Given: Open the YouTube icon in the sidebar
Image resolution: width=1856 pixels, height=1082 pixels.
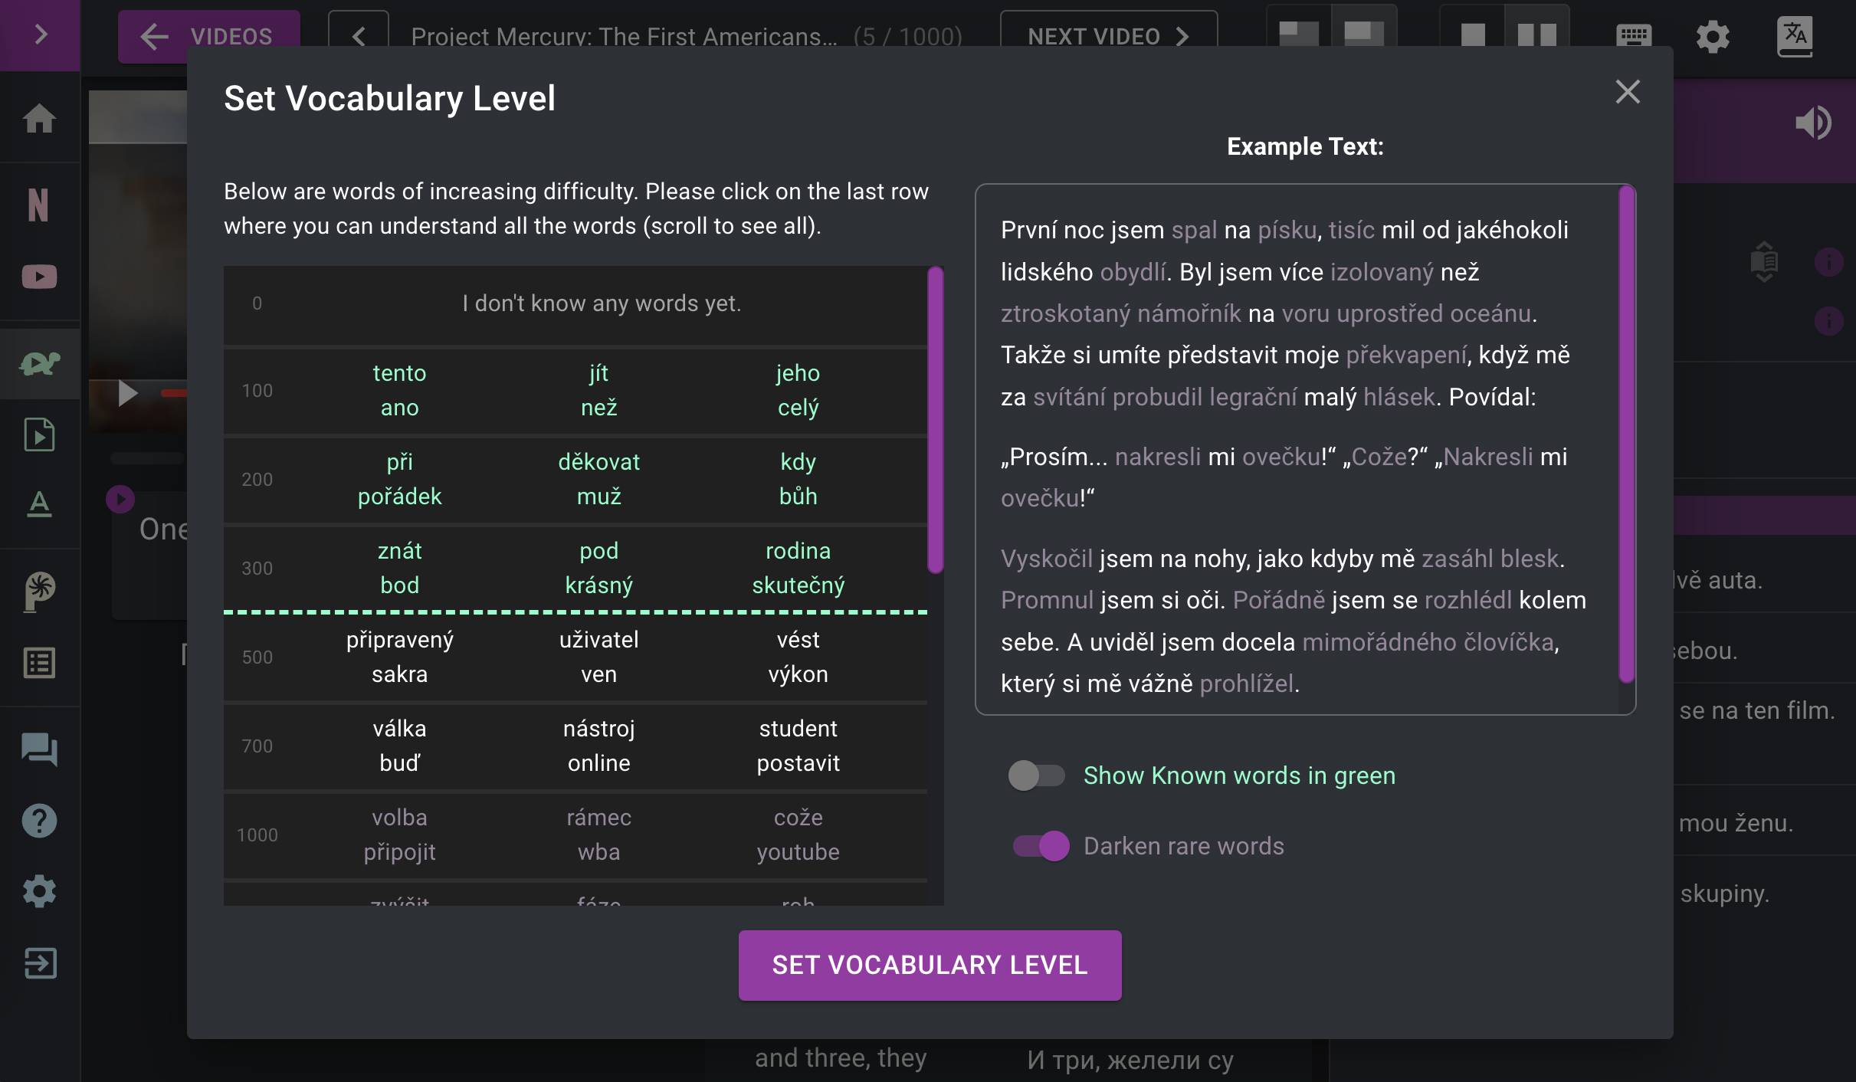Looking at the screenshot, I should [39, 277].
